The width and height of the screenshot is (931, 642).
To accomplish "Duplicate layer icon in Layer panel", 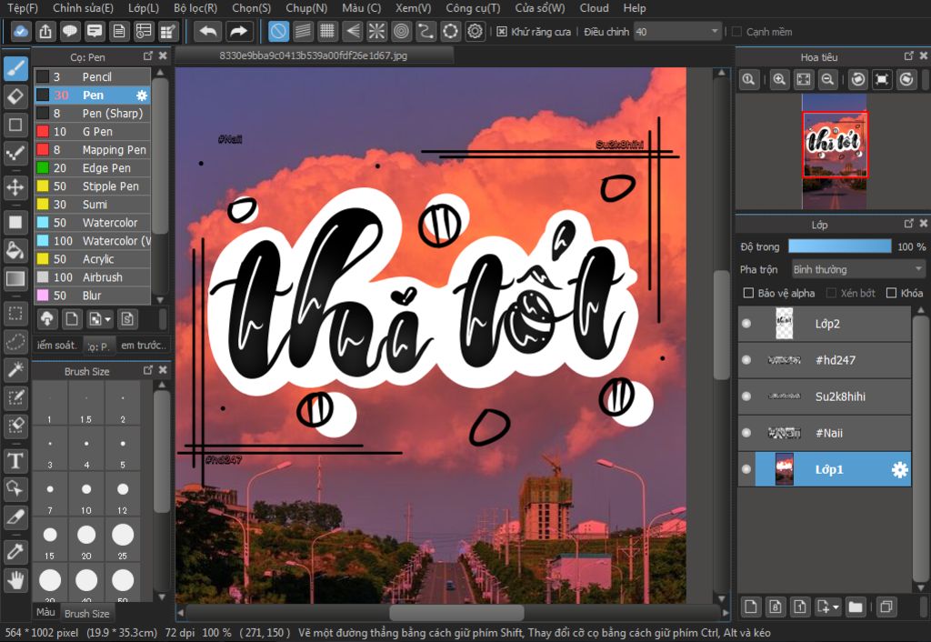I will [886, 607].
